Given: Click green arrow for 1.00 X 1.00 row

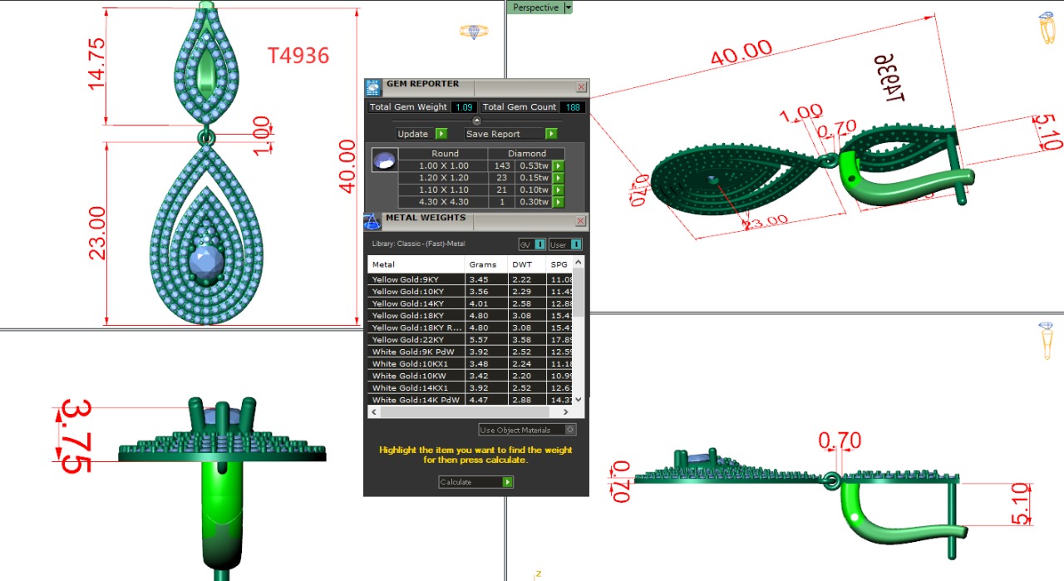Looking at the screenshot, I should click(559, 165).
